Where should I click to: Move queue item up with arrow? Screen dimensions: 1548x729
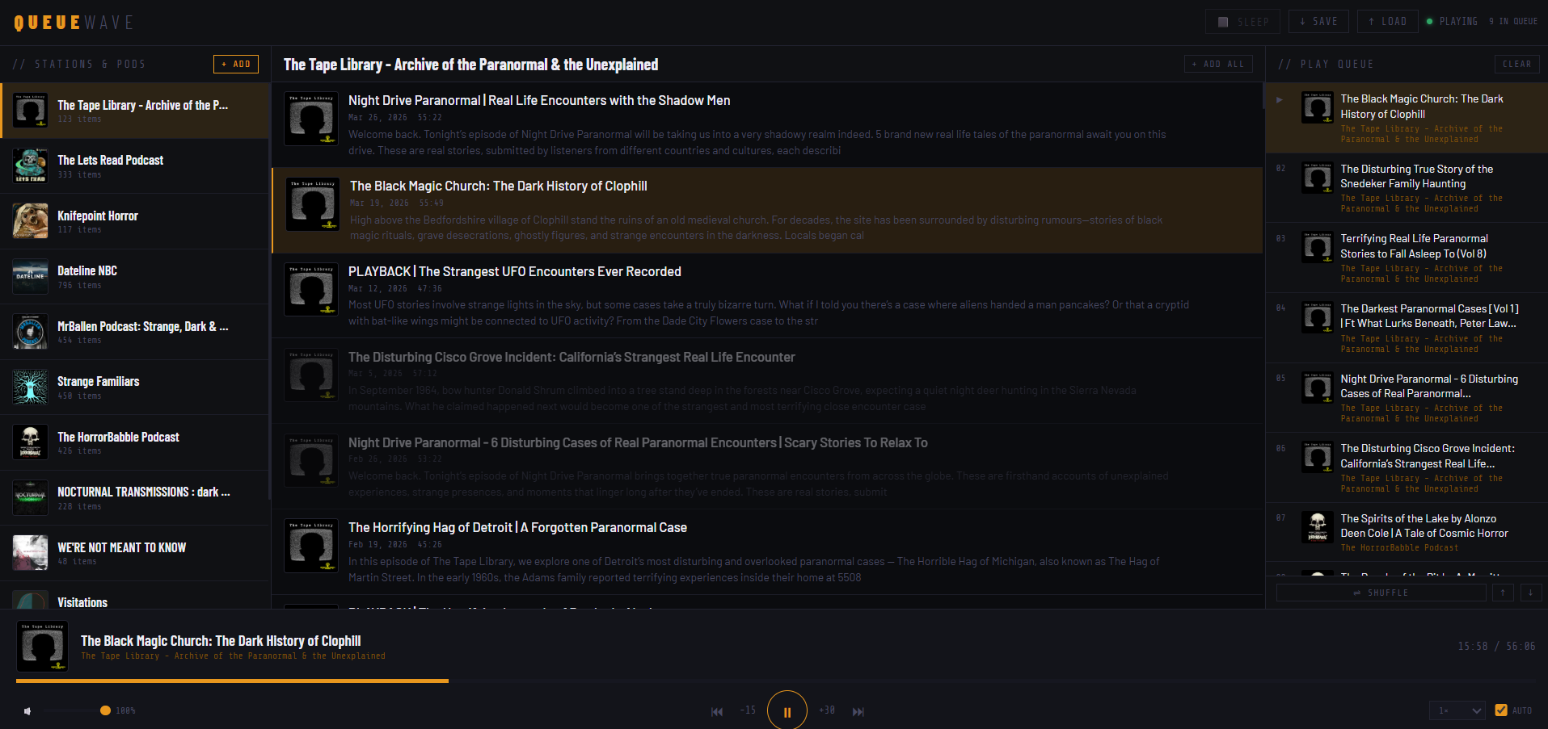(x=1503, y=593)
